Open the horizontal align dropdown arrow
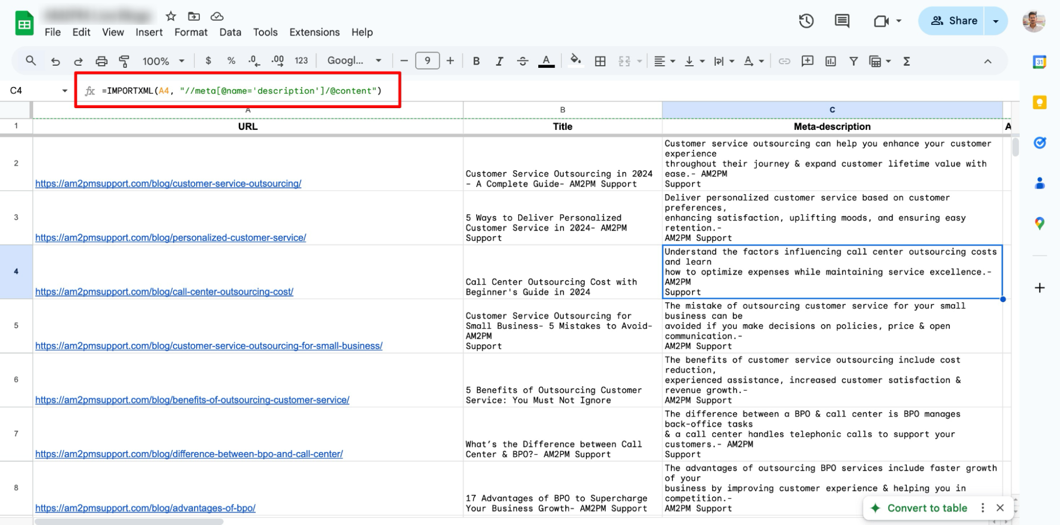The height and width of the screenshot is (525, 1060). click(x=671, y=60)
